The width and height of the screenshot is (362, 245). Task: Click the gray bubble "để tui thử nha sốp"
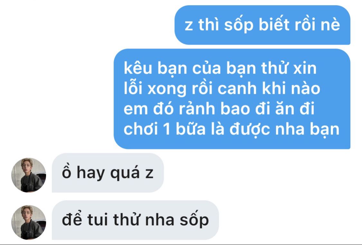pyautogui.click(x=135, y=220)
